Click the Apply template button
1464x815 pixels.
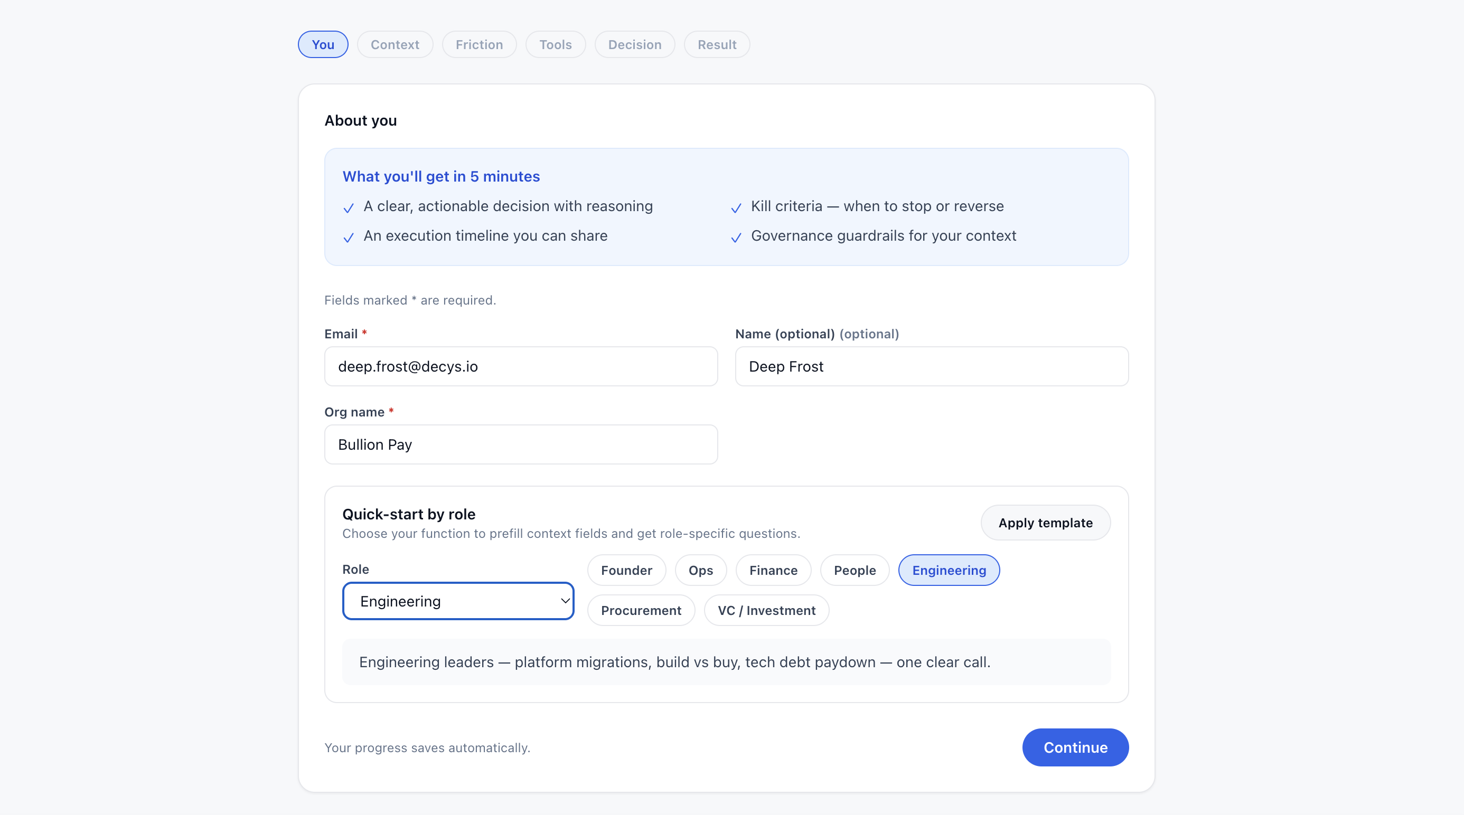(1045, 523)
